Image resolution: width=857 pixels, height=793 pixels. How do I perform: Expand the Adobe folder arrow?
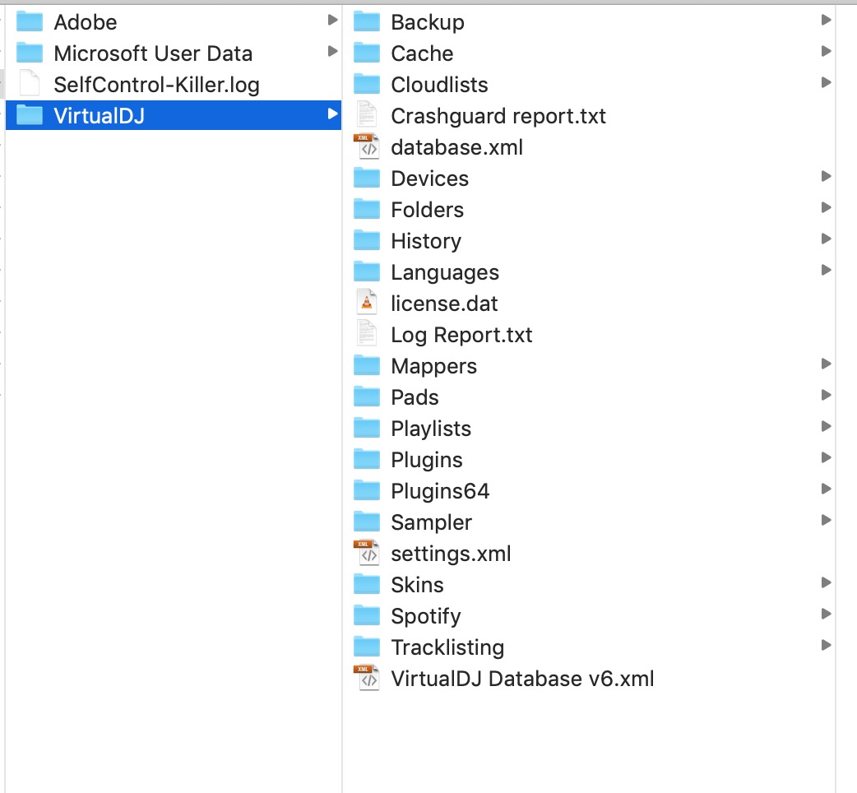tap(332, 21)
